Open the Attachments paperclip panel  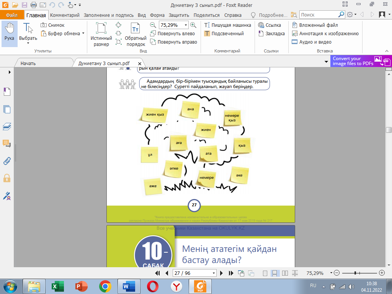click(x=7, y=161)
